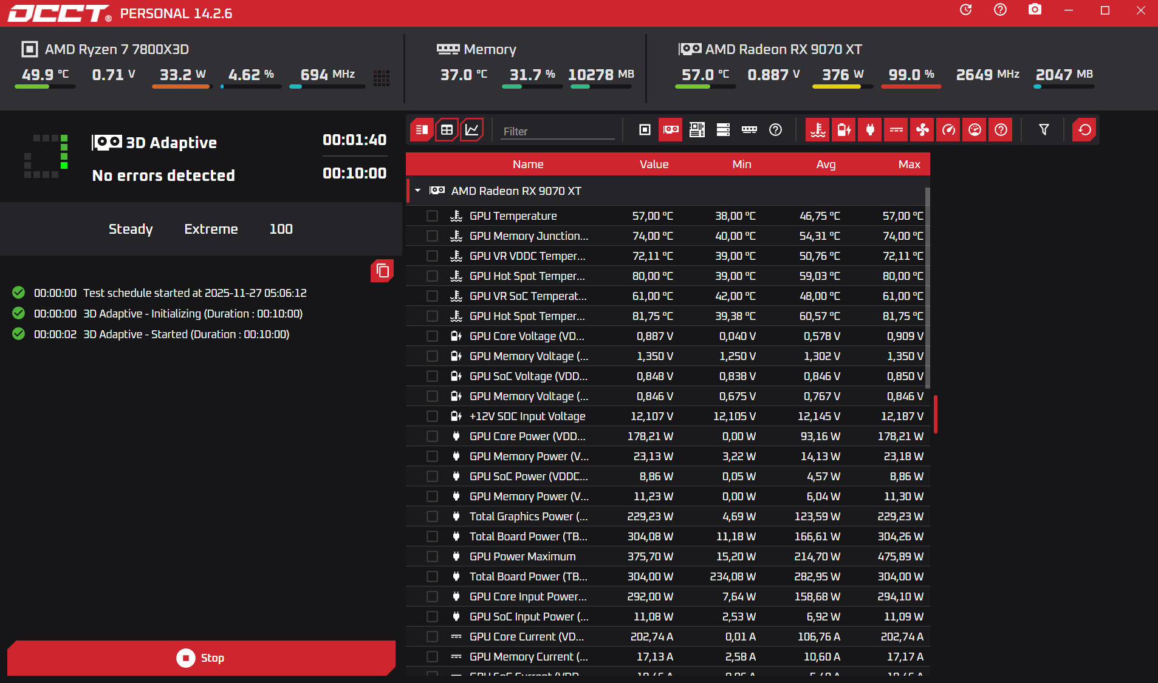The height and width of the screenshot is (683, 1158).
Task: Toggle the temperature sensor type filter
Action: [818, 130]
